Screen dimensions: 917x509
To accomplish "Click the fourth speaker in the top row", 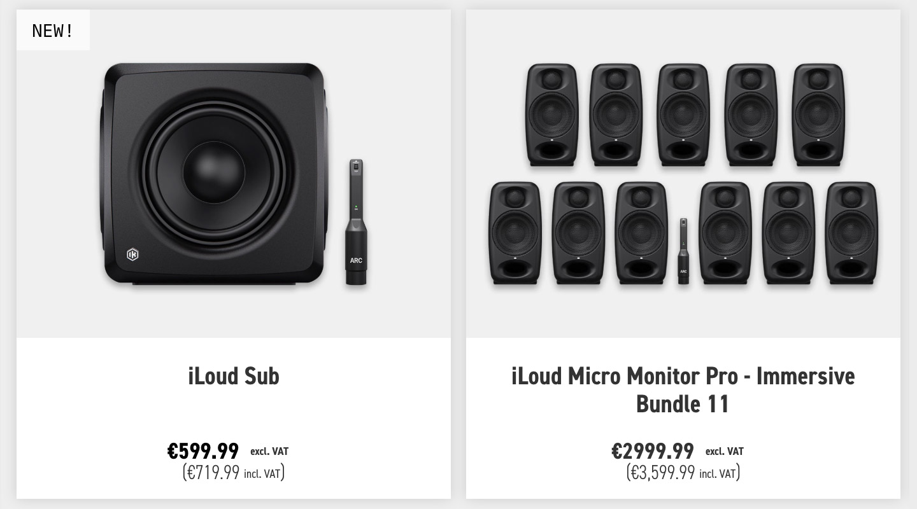I will 751,115.
